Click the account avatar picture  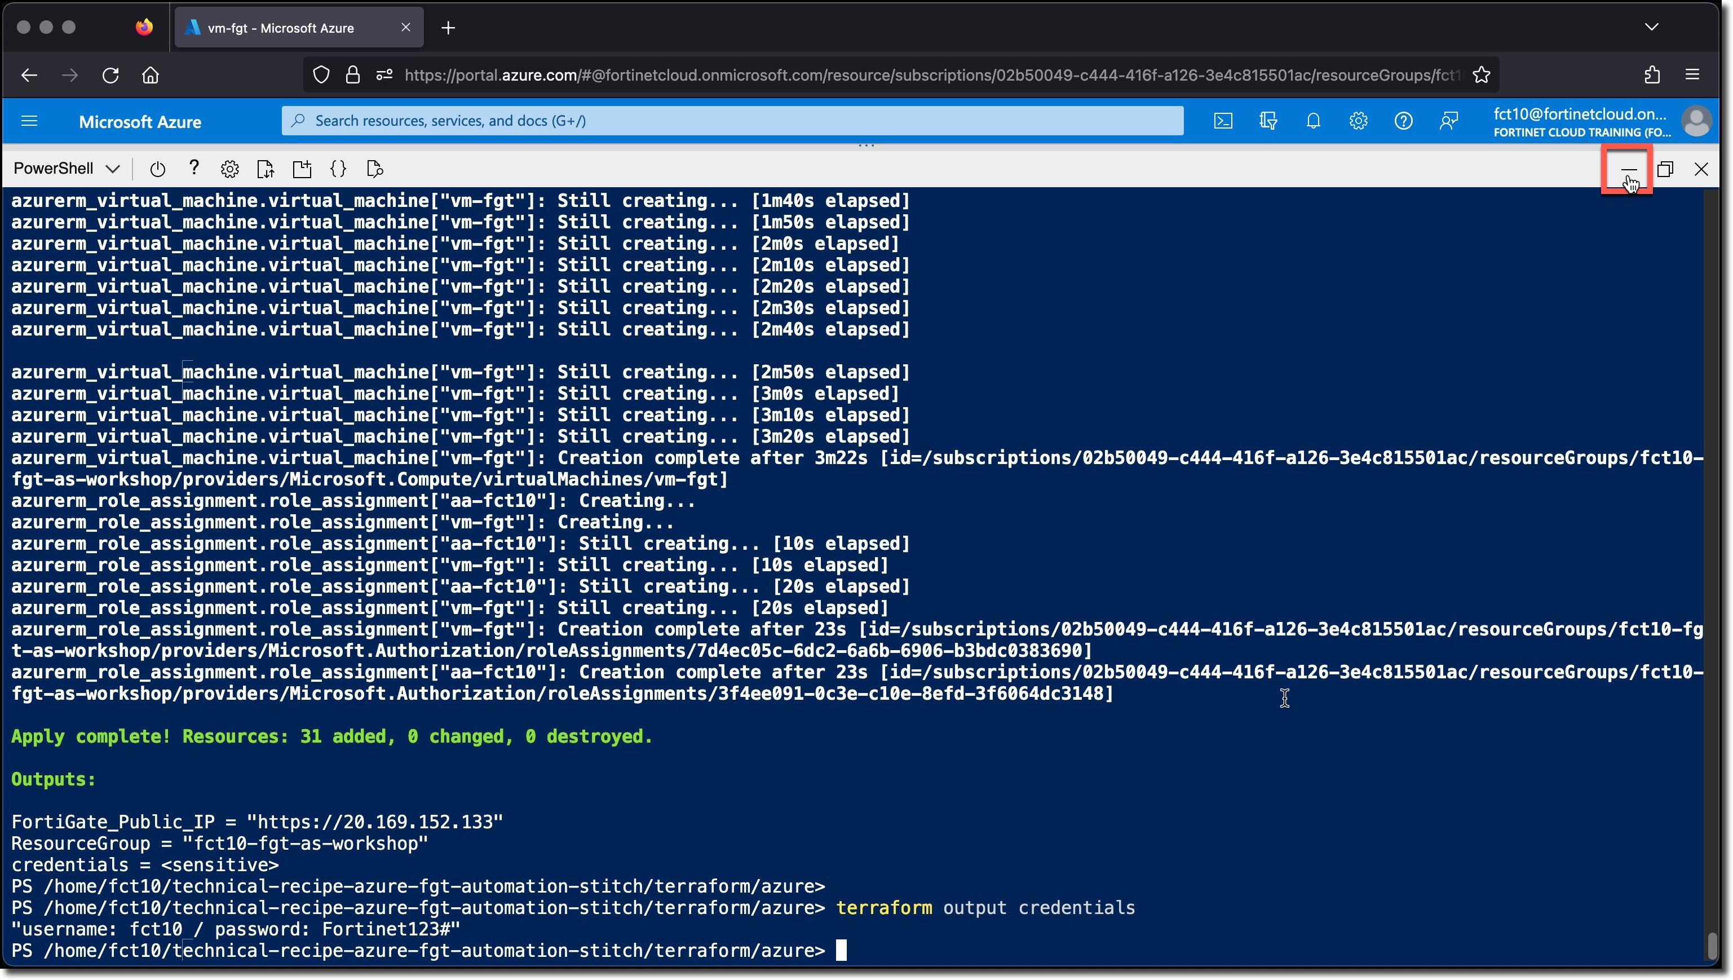1696,121
